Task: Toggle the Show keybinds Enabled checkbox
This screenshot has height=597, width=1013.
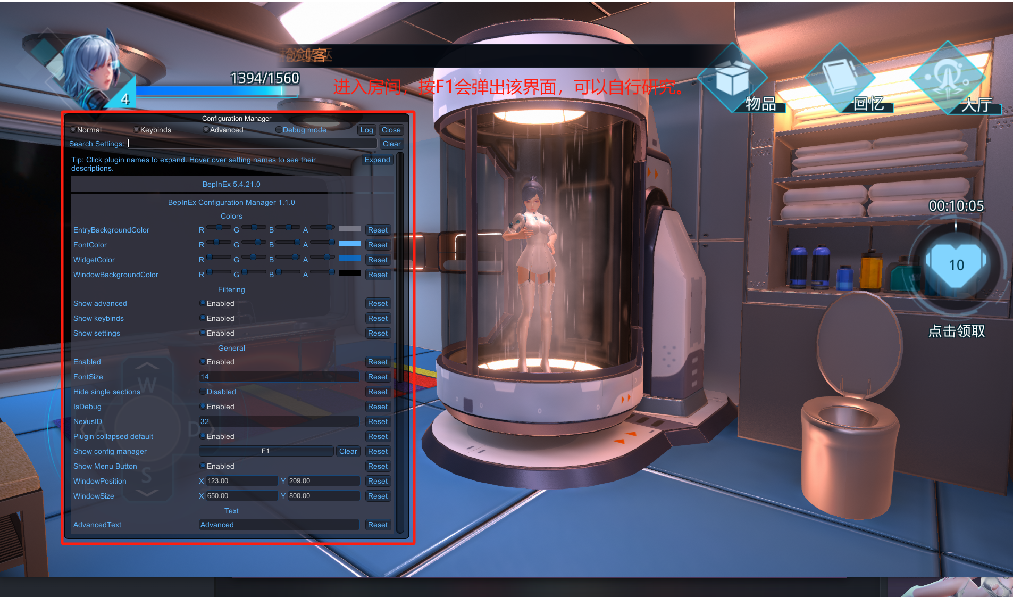Action: (203, 318)
